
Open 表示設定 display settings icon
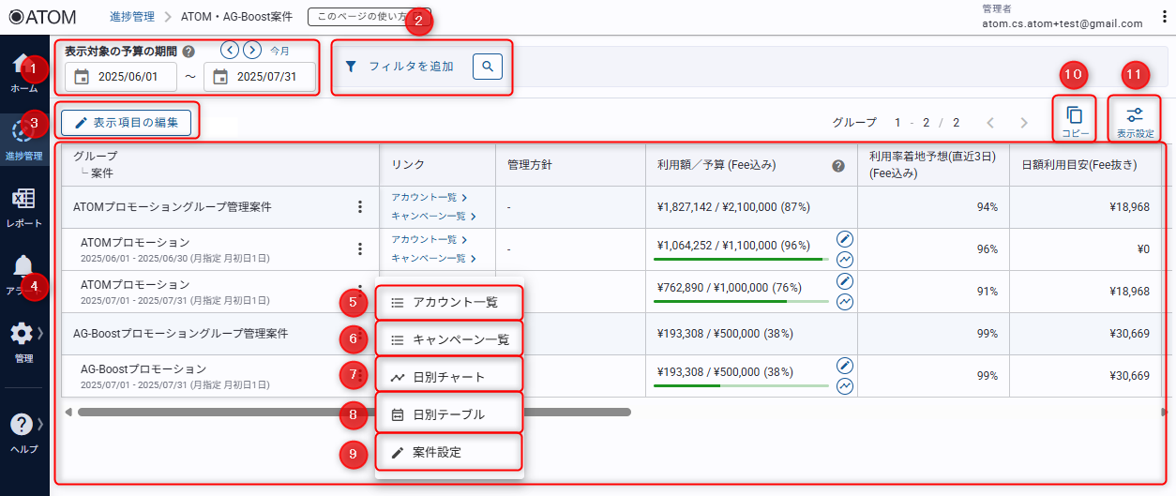pos(1135,115)
